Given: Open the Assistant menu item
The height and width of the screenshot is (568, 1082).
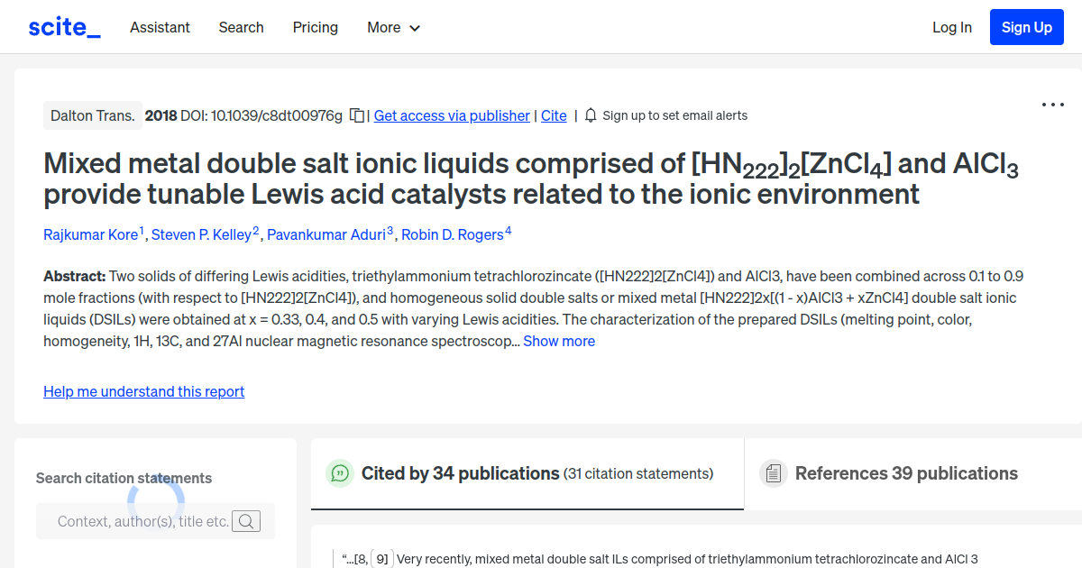Looking at the screenshot, I should pyautogui.click(x=160, y=28).
